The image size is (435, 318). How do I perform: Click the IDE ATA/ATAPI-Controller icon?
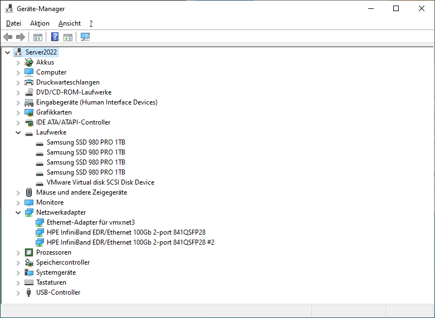29,122
